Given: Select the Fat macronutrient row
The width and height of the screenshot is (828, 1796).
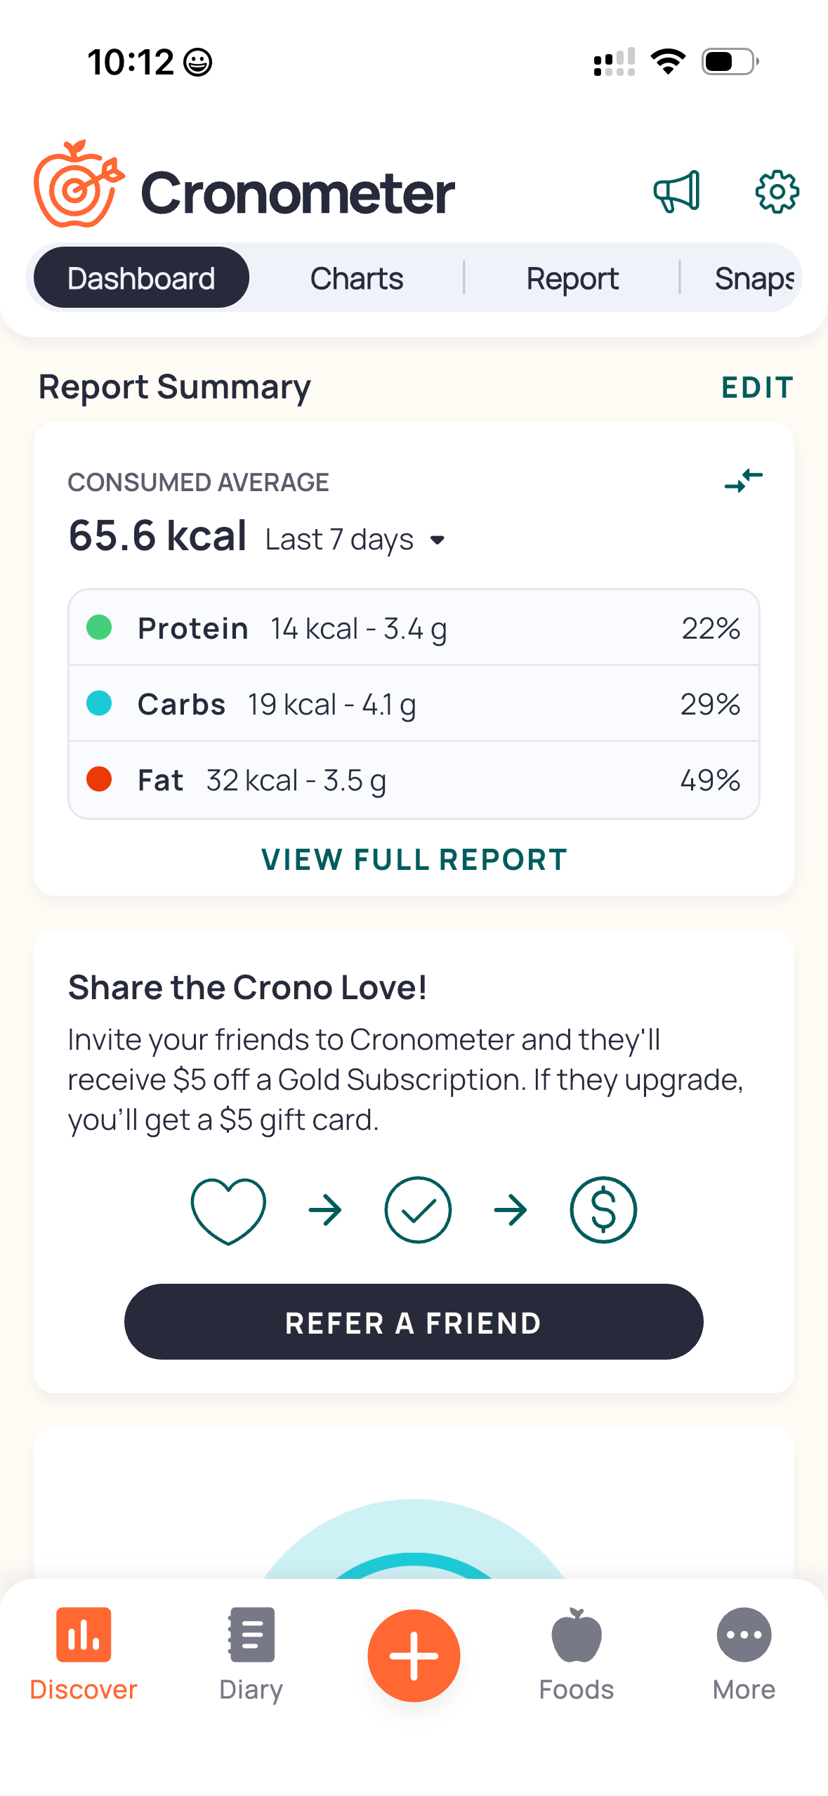Looking at the screenshot, I should (414, 779).
